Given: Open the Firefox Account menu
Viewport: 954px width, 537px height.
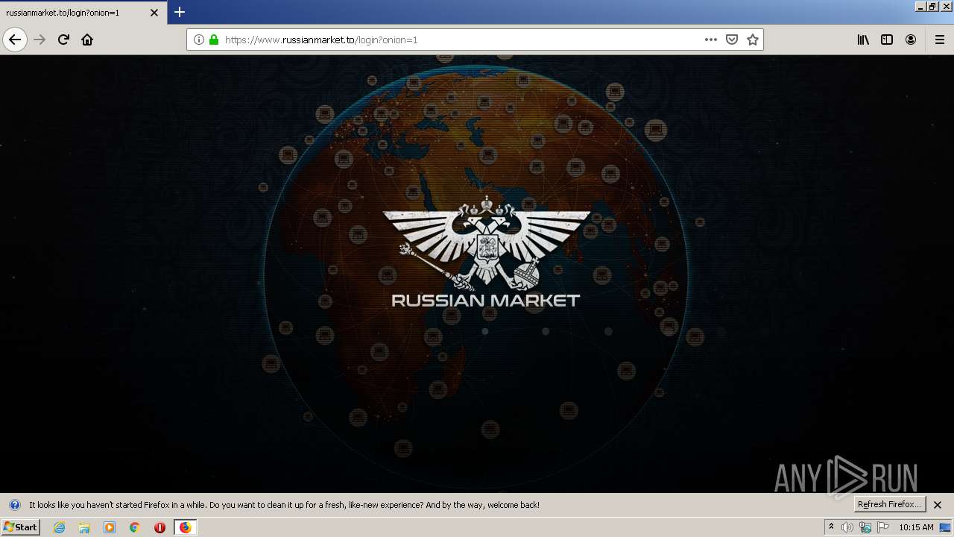Looking at the screenshot, I should 911,40.
